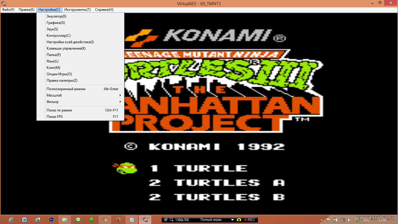Screen dimensions: 398x224
Task: Choose Эмулятор(E) settings entry
Action: coord(80,16)
